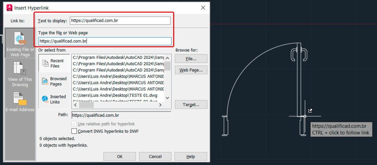
Task: Open the Target button
Action: [191, 105]
